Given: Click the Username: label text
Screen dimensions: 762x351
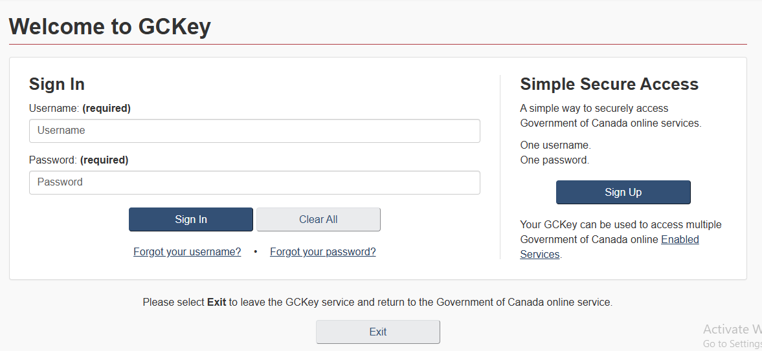Looking at the screenshot, I should tap(54, 109).
